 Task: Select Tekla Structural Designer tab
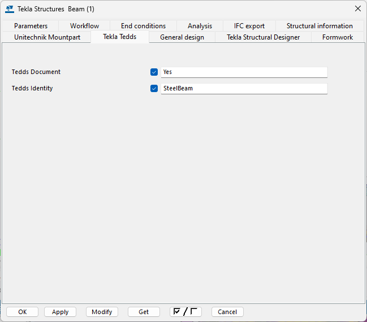pos(263,37)
